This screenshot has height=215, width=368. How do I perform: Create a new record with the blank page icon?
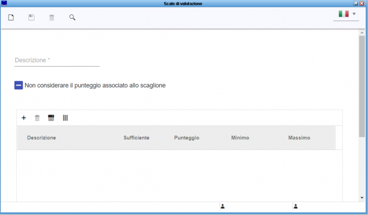[11, 18]
